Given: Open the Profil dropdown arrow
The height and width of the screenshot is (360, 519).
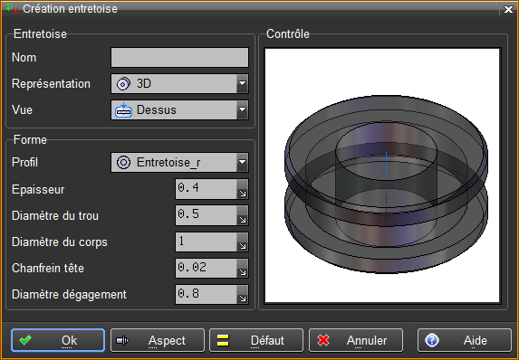Looking at the screenshot, I should [242, 162].
